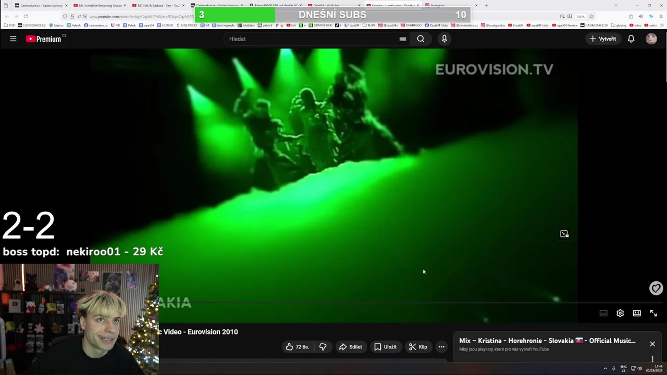Open the ONETRICKS bookmark

(x=187, y=25)
